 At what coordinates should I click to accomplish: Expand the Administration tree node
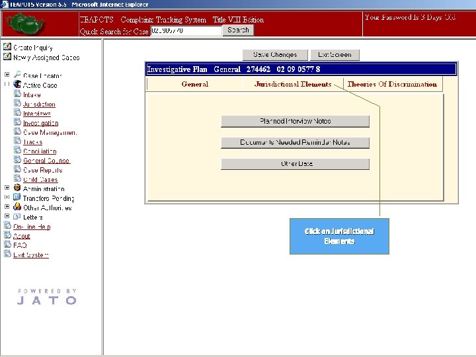[7, 188]
